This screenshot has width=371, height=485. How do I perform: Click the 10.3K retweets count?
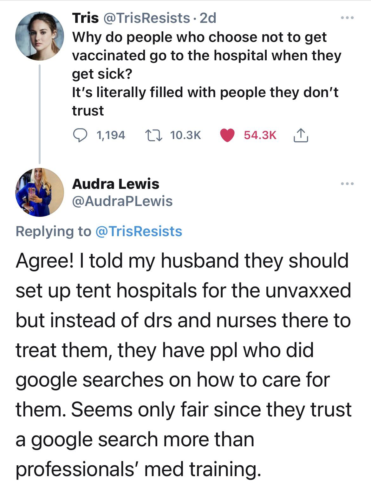pyautogui.click(x=185, y=135)
